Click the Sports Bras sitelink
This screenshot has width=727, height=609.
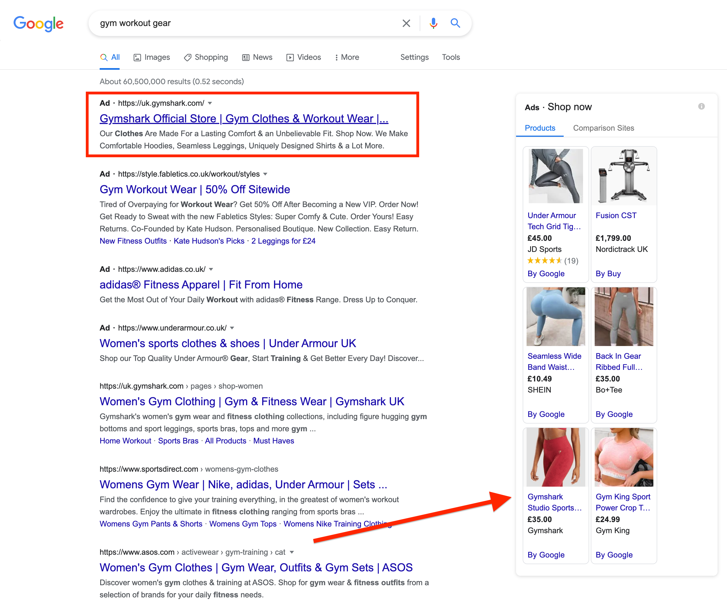178,441
